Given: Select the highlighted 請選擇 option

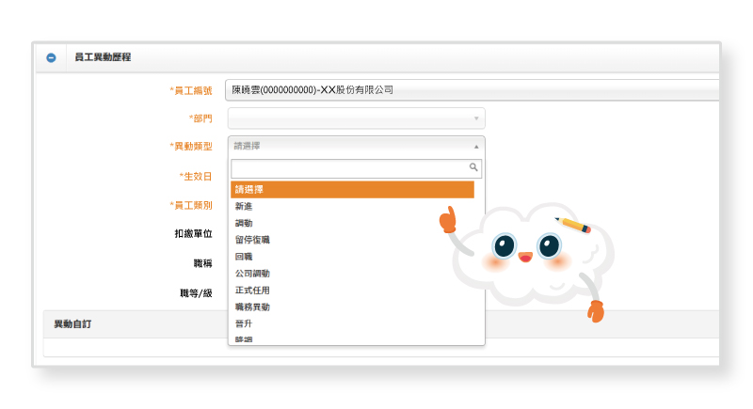Looking at the screenshot, I should (x=351, y=189).
